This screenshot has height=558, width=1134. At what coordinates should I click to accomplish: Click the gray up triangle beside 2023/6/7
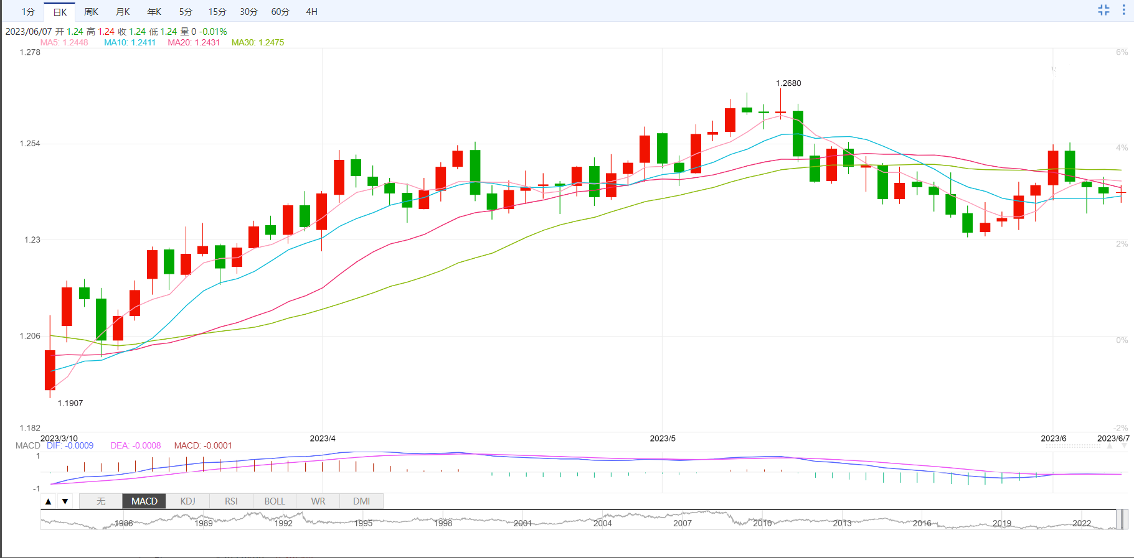point(1110,446)
